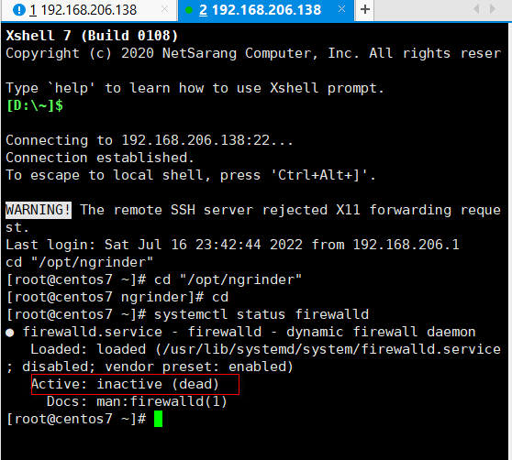Open a new session tab with plus button
This screenshot has width=512, height=460.
[x=365, y=9]
